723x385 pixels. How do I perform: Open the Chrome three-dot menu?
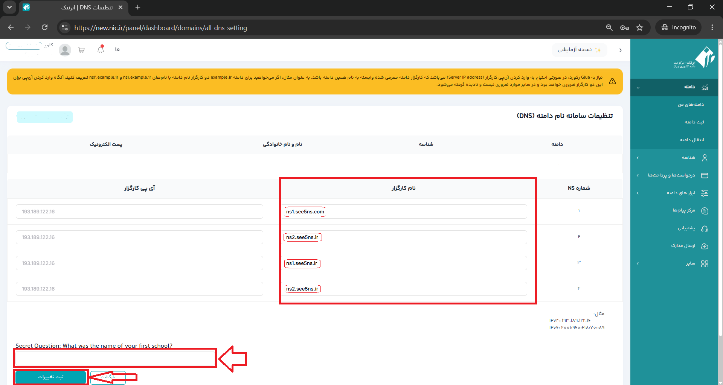712,27
